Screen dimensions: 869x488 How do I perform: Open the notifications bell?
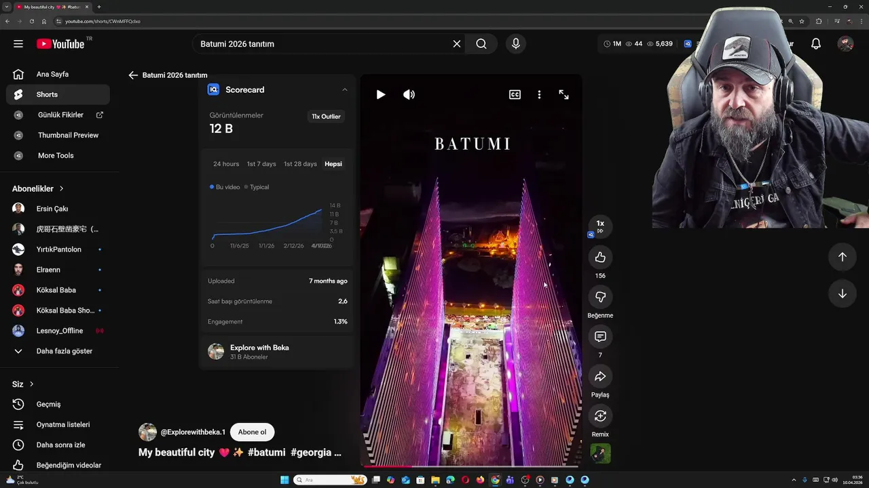click(x=816, y=44)
